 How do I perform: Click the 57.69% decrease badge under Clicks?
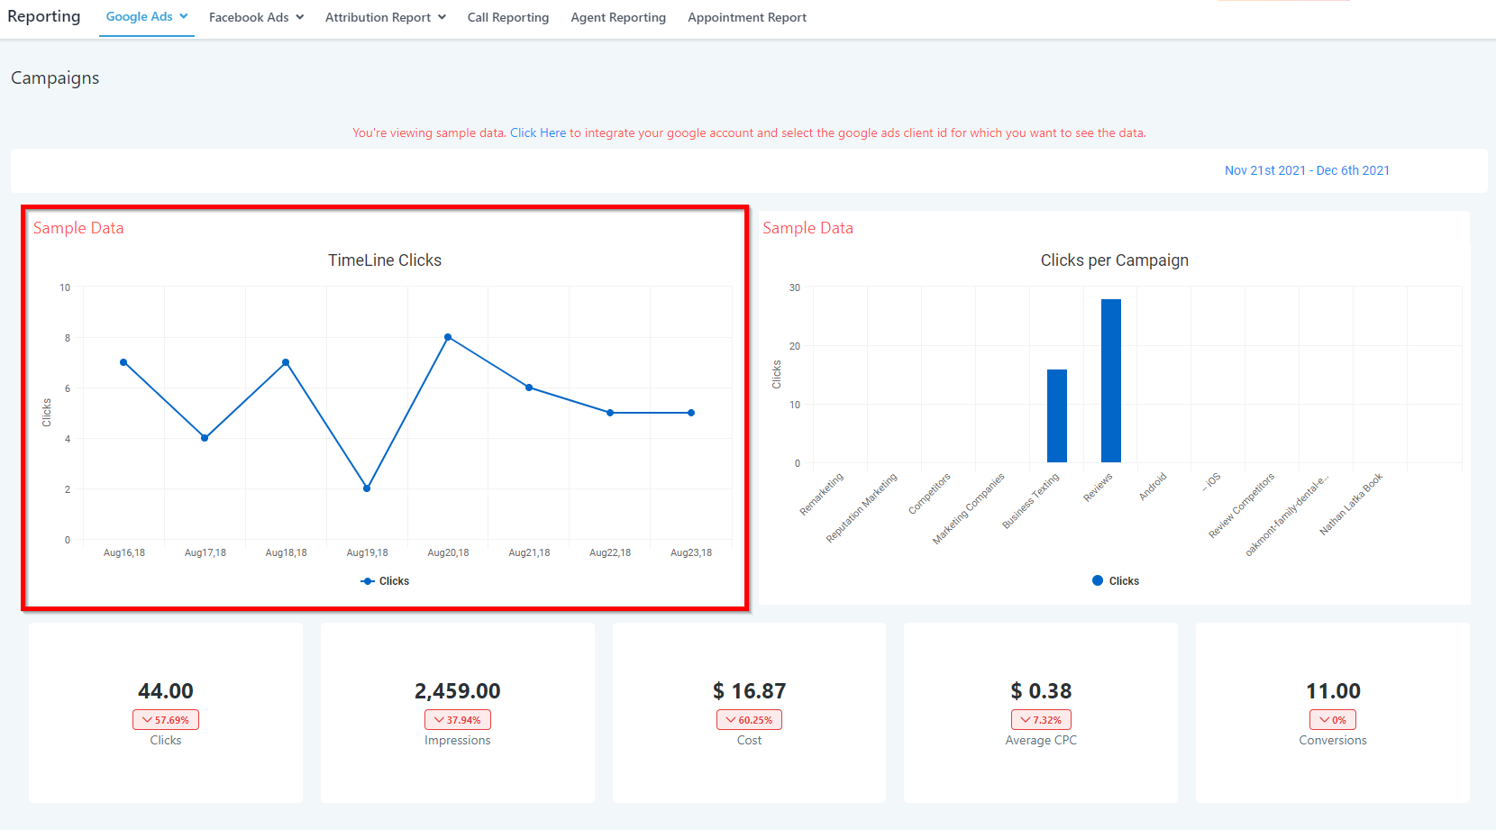[166, 720]
